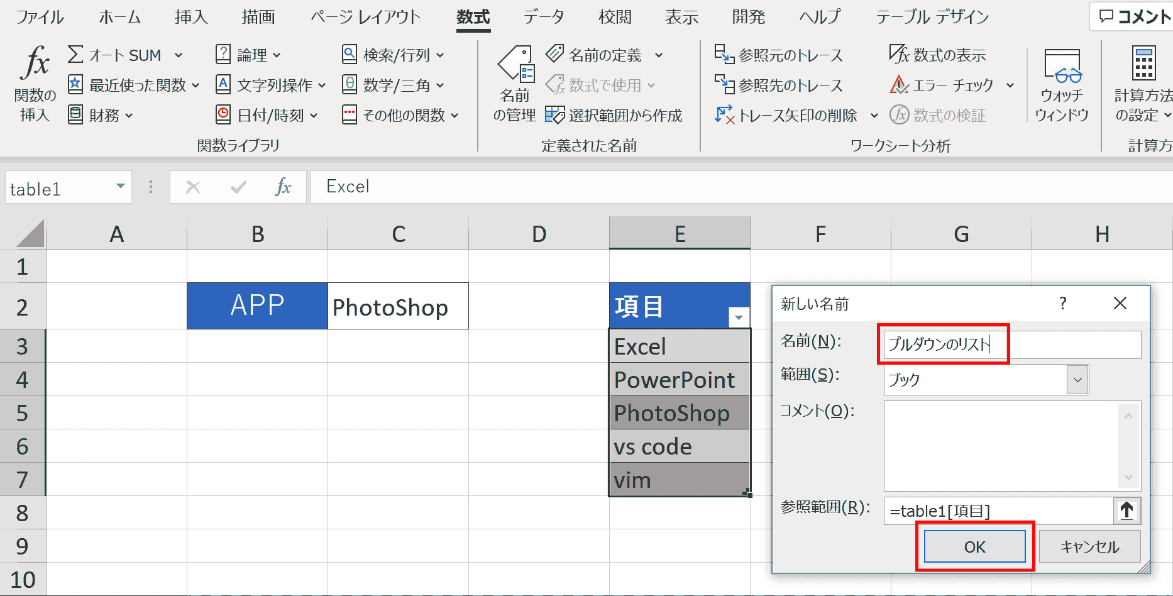
Task: Toggle 数式の表示 (Show Formulas)
Action: pyautogui.click(x=937, y=55)
